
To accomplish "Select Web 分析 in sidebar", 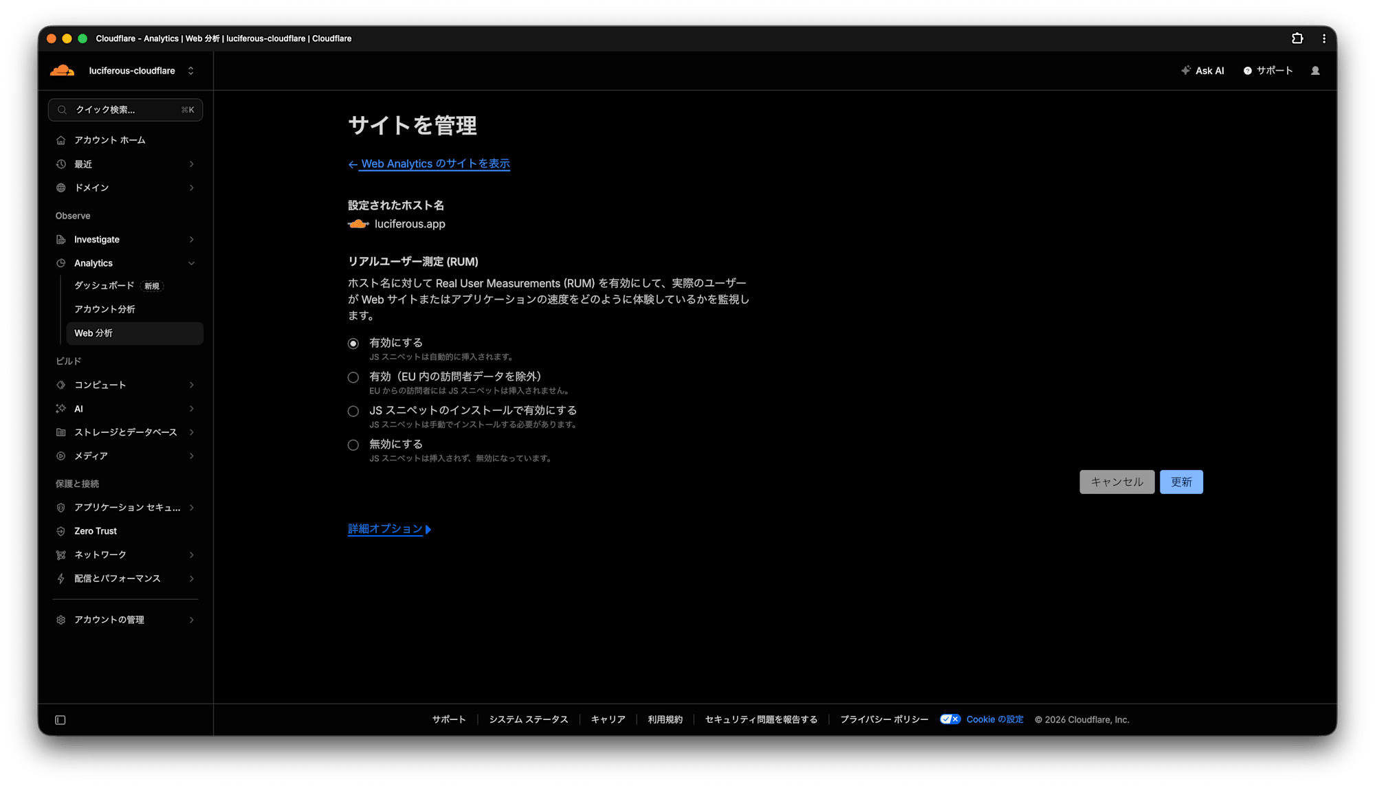I will pos(134,333).
